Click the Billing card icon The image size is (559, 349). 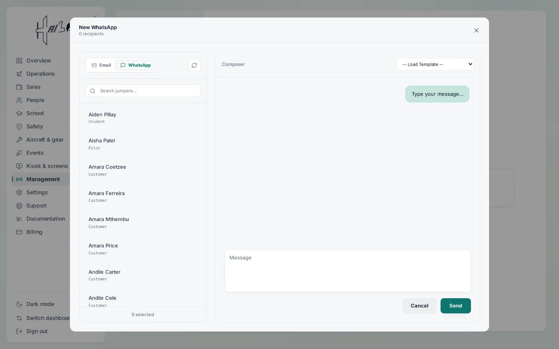(x=19, y=232)
